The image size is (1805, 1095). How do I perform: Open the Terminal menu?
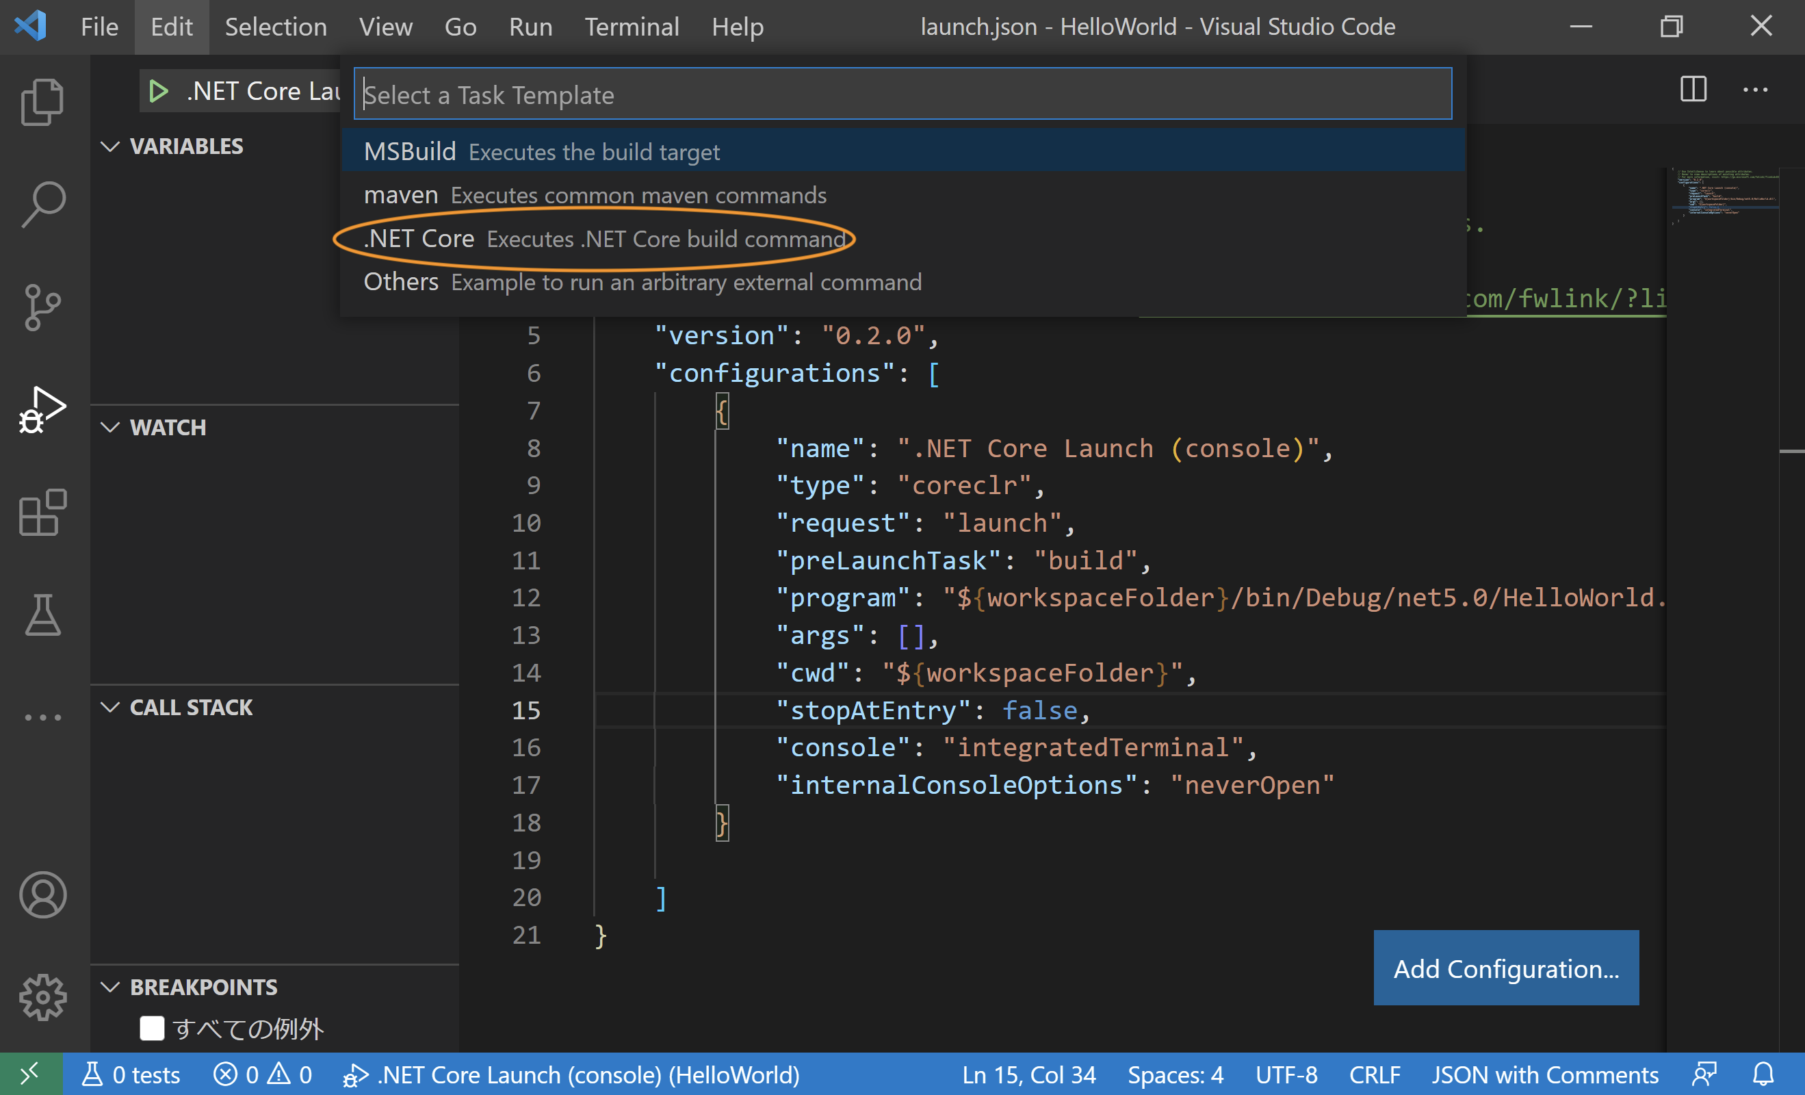coord(632,27)
